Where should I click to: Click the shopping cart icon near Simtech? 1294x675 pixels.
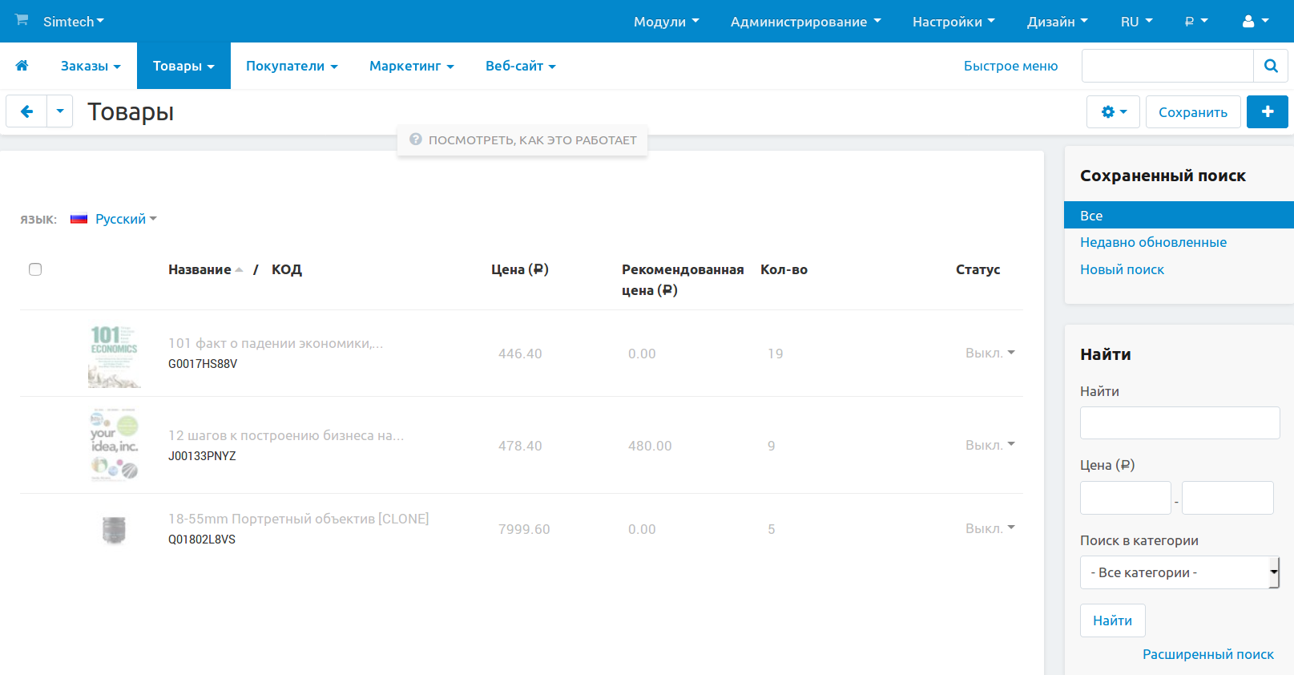pyautogui.click(x=22, y=20)
